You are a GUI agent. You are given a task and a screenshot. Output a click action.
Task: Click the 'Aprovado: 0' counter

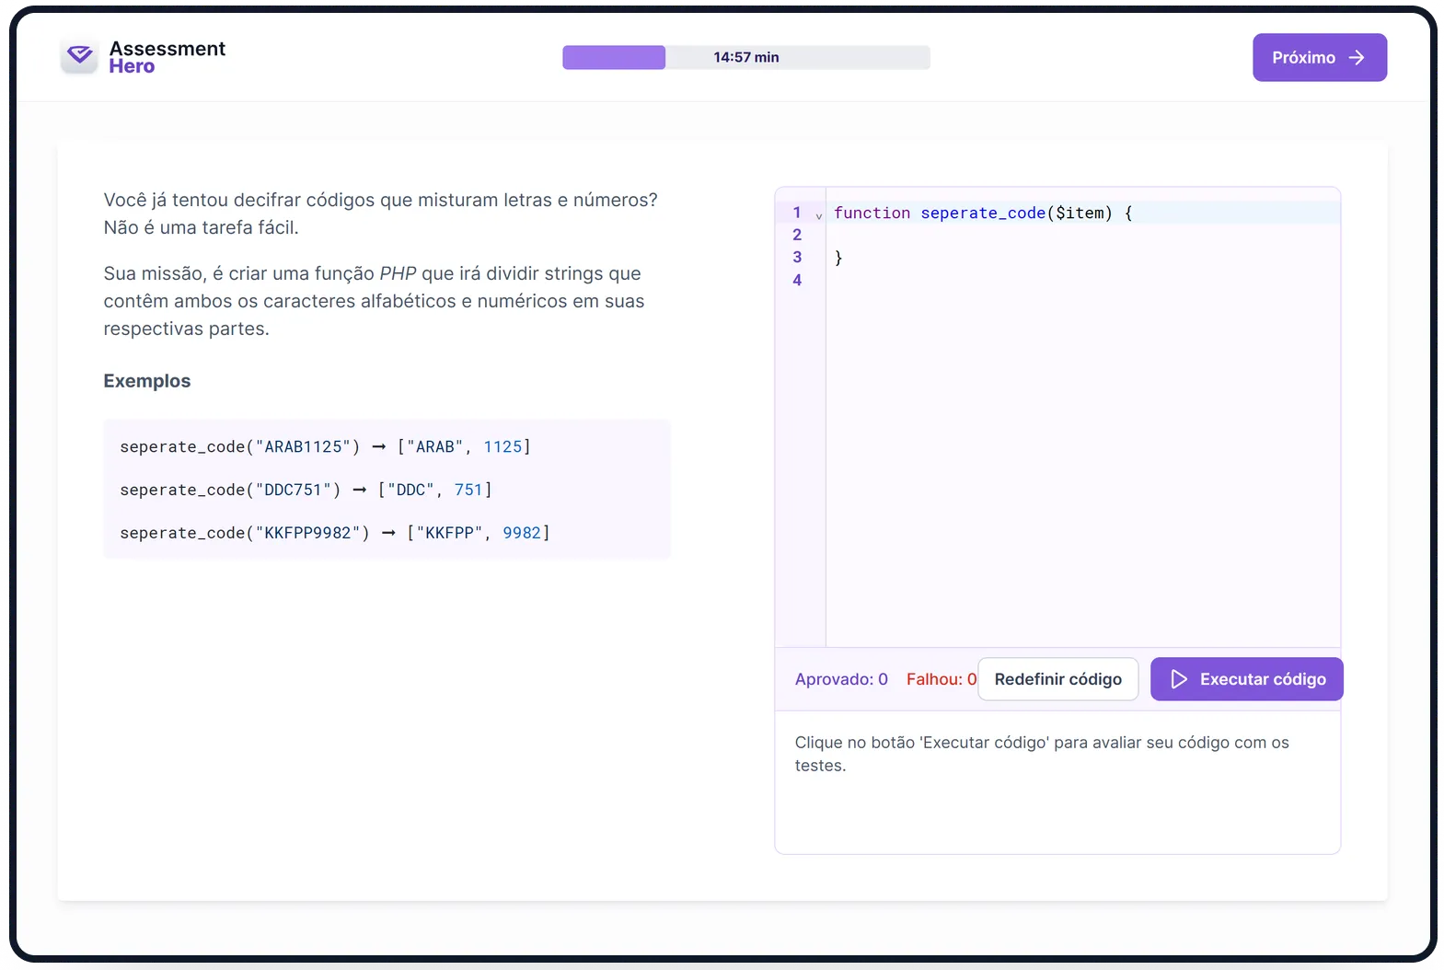841,679
